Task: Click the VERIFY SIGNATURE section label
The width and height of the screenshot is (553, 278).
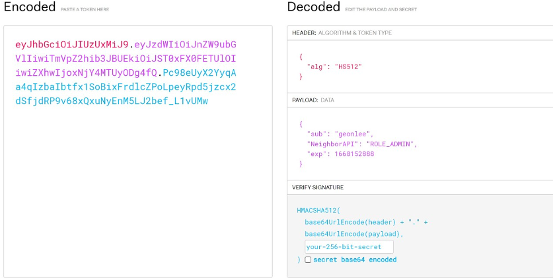Action: (x=318, y=187)
